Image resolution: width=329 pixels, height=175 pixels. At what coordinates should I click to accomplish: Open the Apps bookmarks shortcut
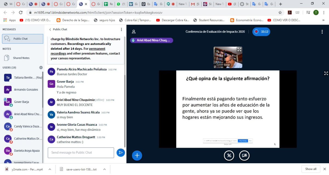click(10, 20)
